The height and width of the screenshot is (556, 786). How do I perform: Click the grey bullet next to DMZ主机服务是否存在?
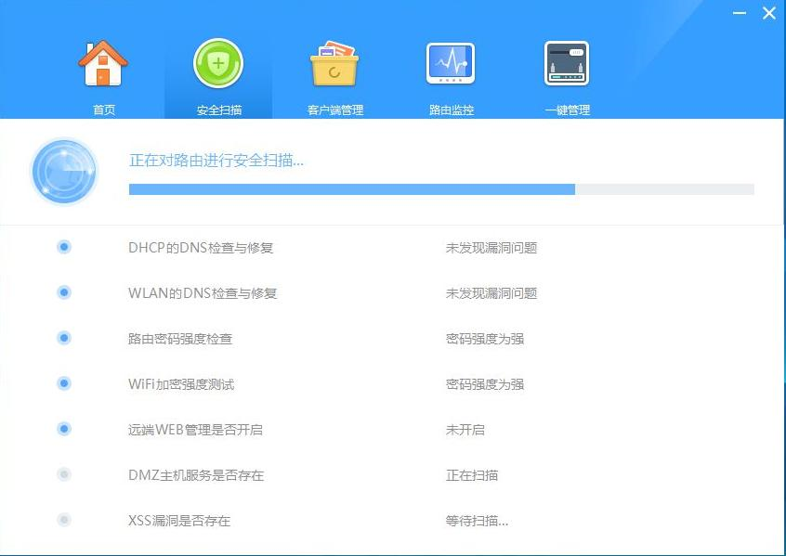[64, 474]
